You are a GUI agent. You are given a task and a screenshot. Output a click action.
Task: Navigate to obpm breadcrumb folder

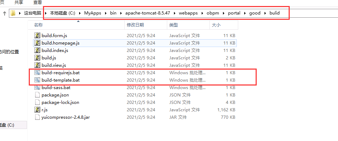213,13
